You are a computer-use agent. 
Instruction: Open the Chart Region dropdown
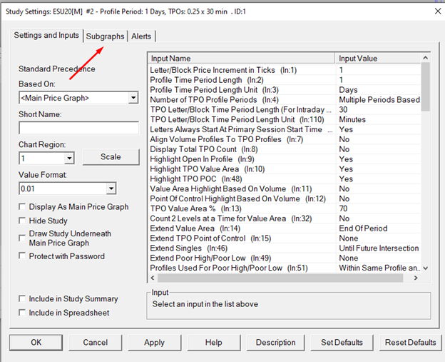click(x=69, y=158)
